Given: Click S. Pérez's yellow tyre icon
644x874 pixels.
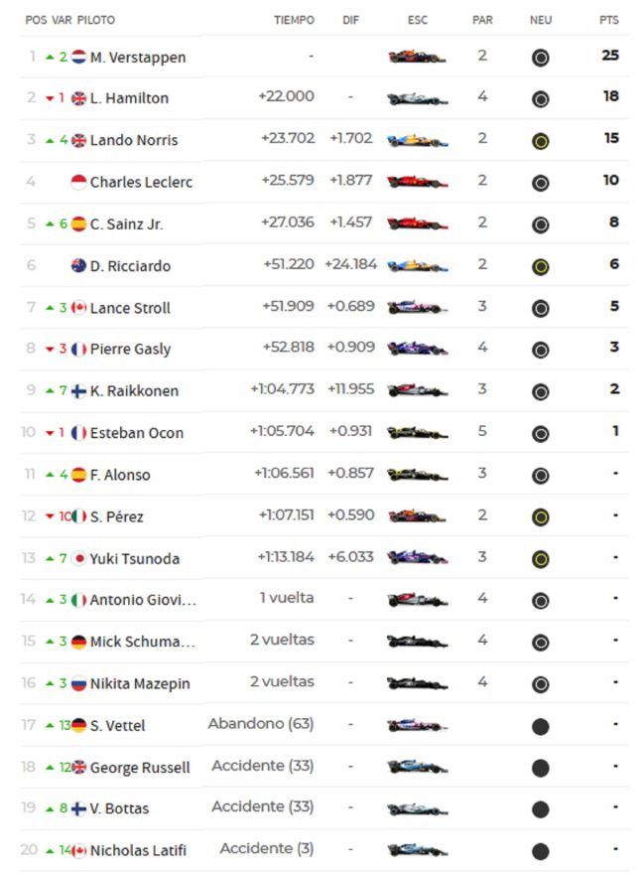Looking at the screenshot, I should 540,516.
